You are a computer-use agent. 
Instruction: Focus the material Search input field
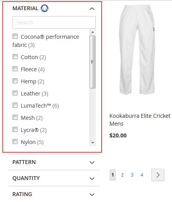tap(54, 22)
